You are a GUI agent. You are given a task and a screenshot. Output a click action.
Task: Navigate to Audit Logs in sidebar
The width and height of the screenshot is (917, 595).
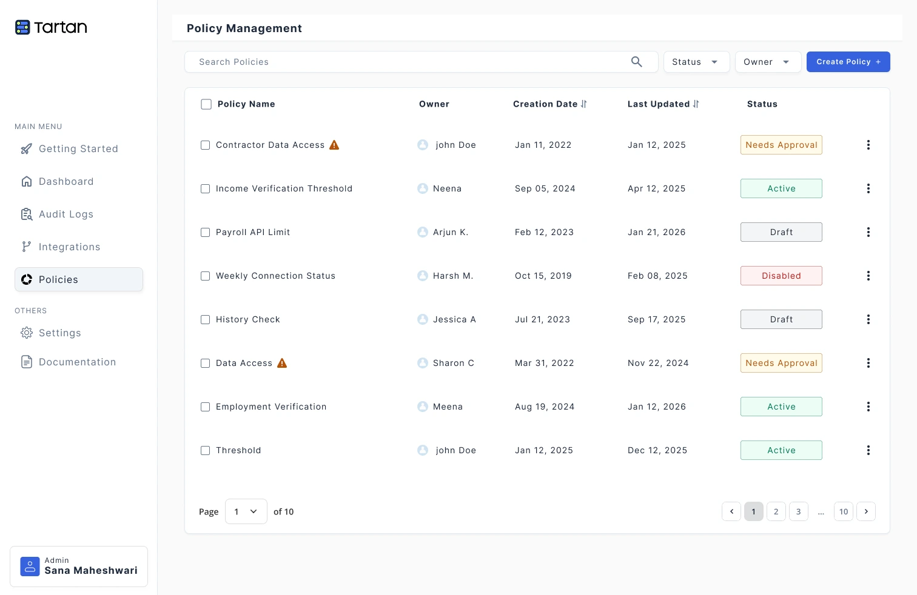pyautogui.click(x=65, y=214)
